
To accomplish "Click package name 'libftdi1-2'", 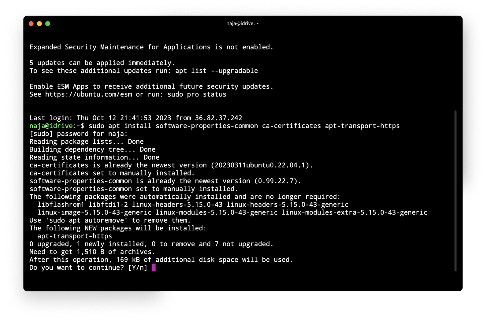I will click(x=108, y=205).
